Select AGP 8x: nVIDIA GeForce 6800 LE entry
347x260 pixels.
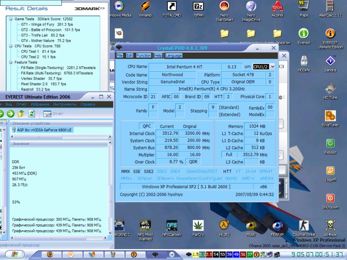(x=44, y=130)
